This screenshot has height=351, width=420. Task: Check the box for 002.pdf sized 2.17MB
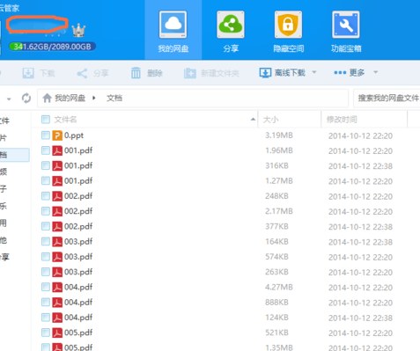(x=46, y=211)
